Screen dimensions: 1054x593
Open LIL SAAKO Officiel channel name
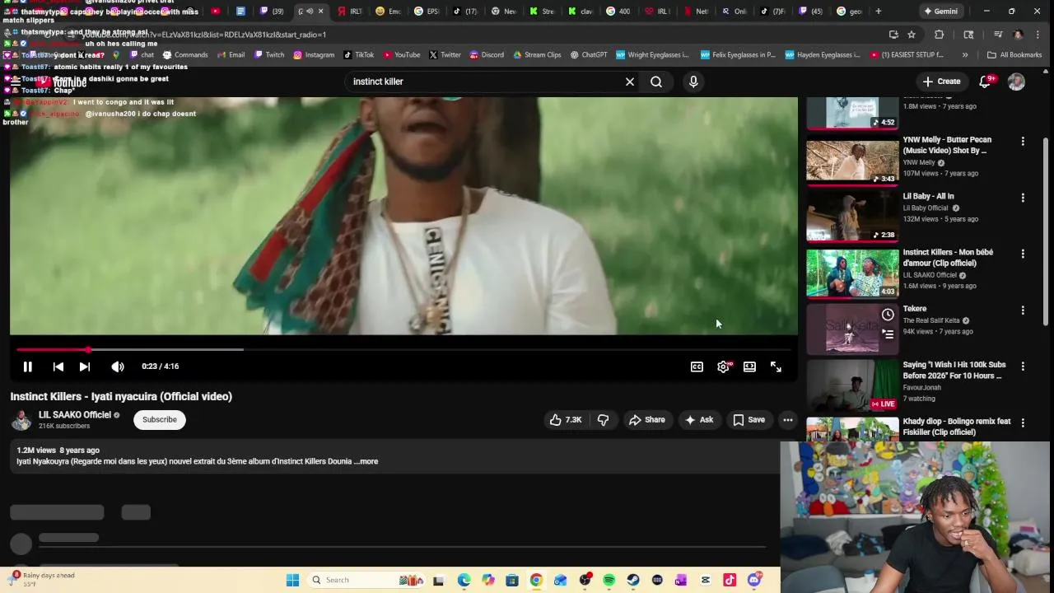coord(75,415)
